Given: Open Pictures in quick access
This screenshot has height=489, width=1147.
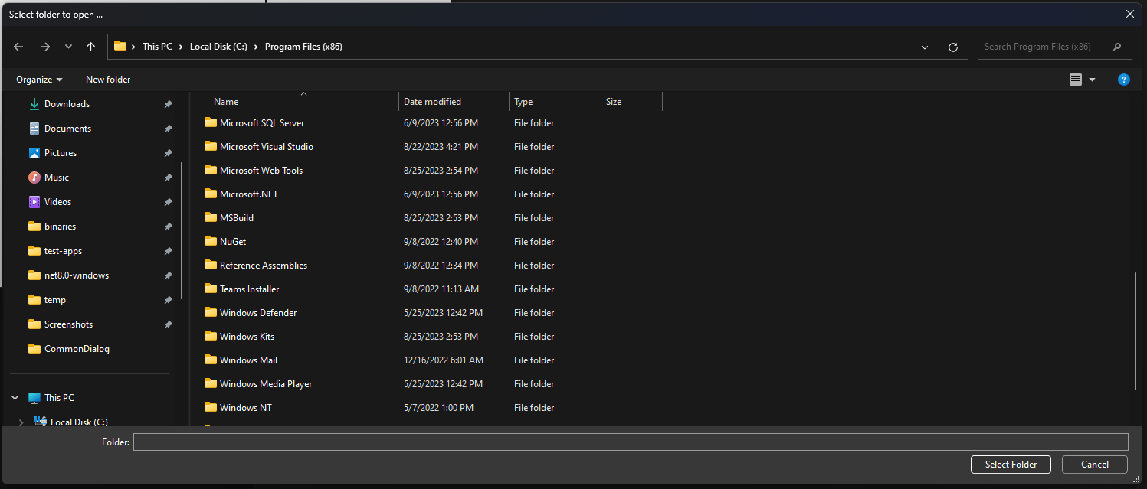Looking at the screenshot, I should tap(61, 153).
